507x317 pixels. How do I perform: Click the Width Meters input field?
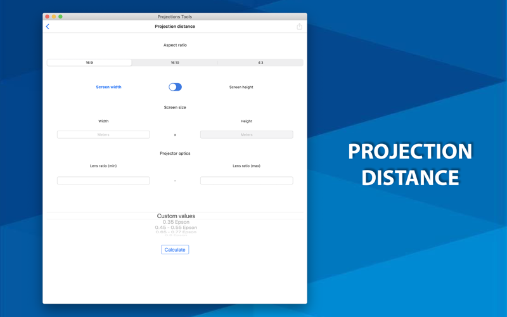103,134
